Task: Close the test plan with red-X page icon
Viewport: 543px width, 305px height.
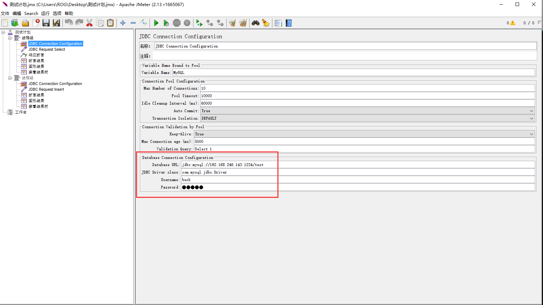Action: coord(36,23)
